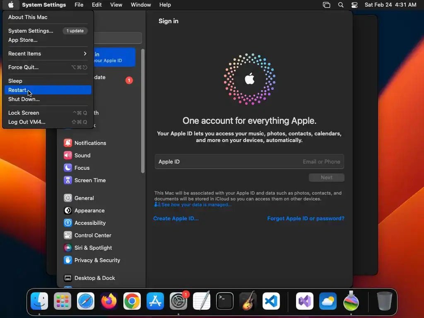
Task: Launch Firefox from the Dock
Action: 109,301
